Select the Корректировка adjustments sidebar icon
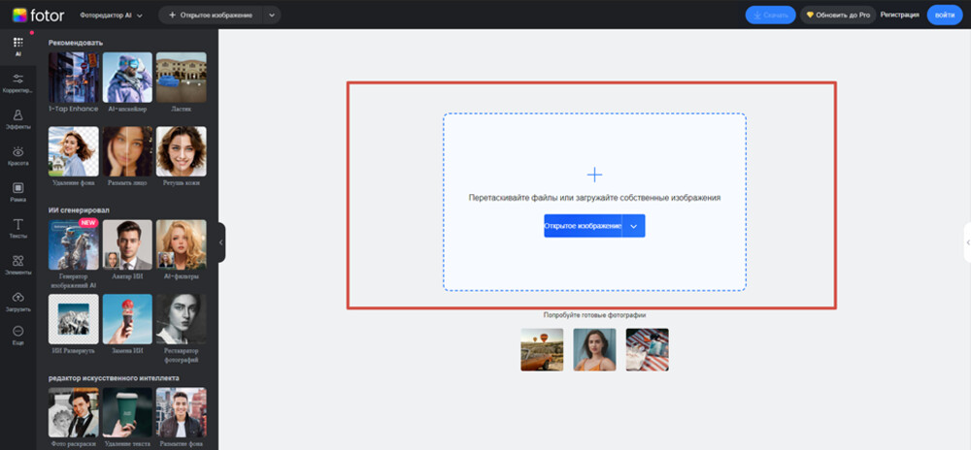 click(17, 81)
